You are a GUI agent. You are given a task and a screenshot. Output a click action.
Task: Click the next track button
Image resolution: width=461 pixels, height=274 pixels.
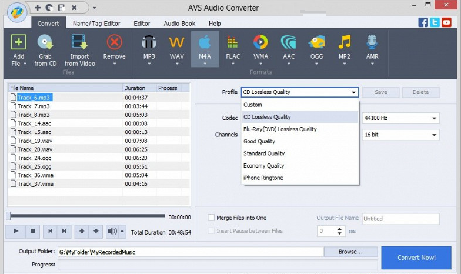coord(64,231)
